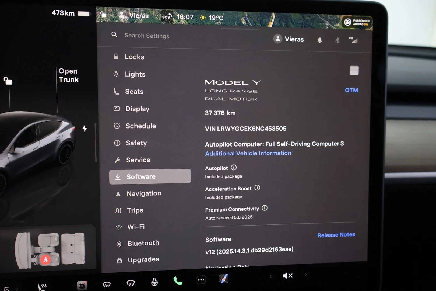
Task: Open the phone app icon
Action: (178, 281)
